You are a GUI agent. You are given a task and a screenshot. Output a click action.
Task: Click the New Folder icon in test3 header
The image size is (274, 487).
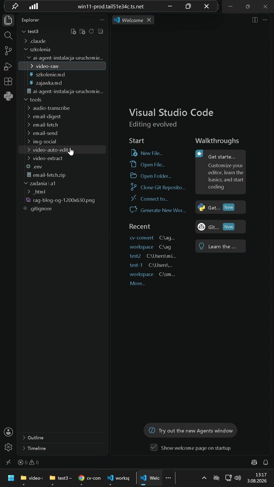coord(82,31)
